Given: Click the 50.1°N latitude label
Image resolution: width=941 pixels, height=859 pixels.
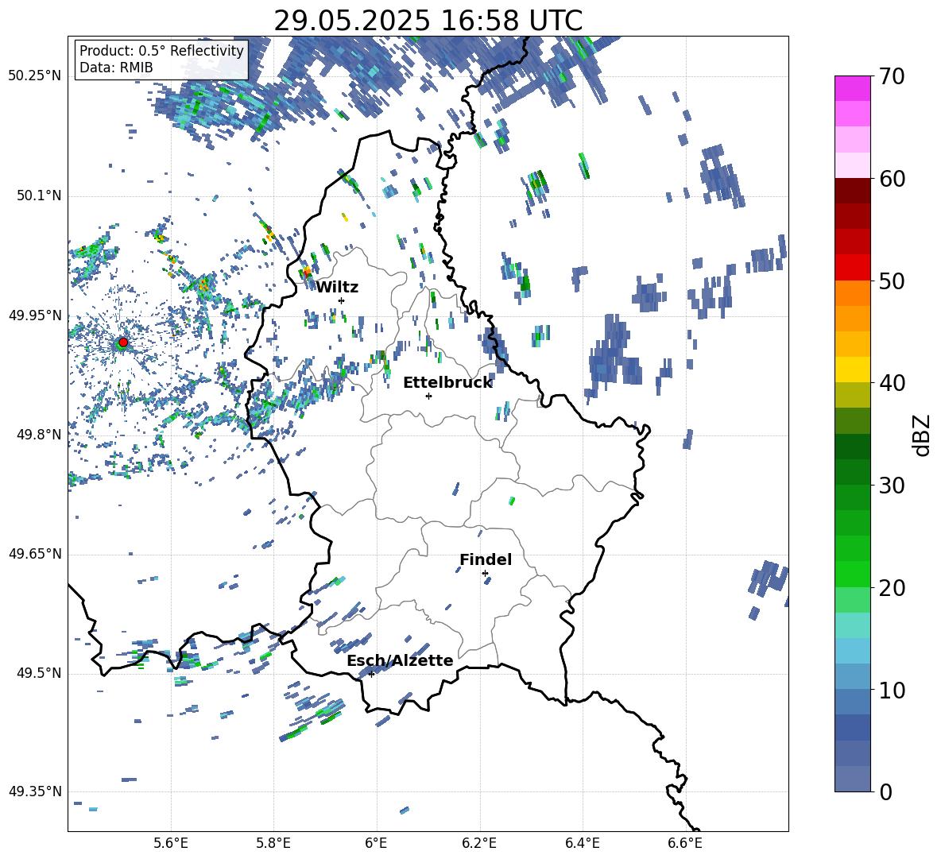Looking at the screenshot, I should [39, 195].
